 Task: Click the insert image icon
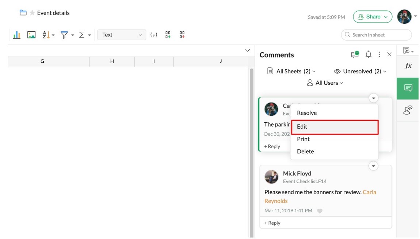pos(31,35)
